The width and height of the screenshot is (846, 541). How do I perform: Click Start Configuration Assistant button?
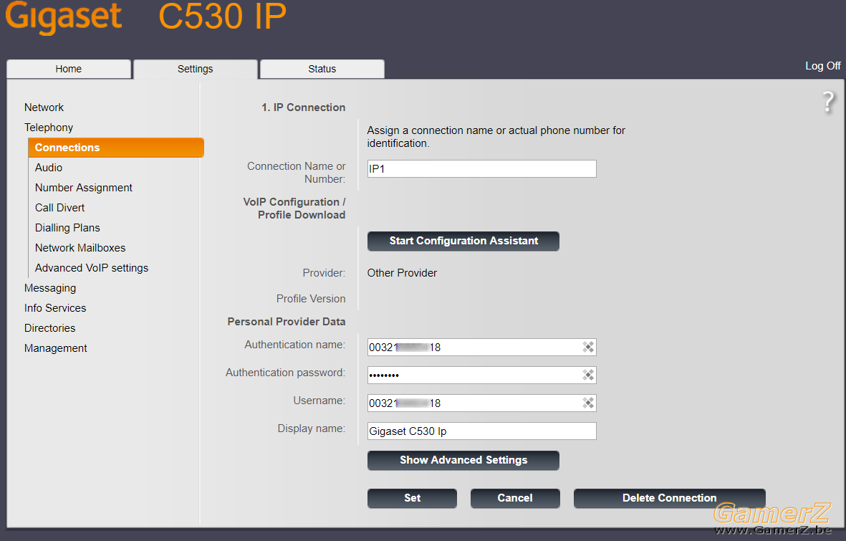click(463, 241)
